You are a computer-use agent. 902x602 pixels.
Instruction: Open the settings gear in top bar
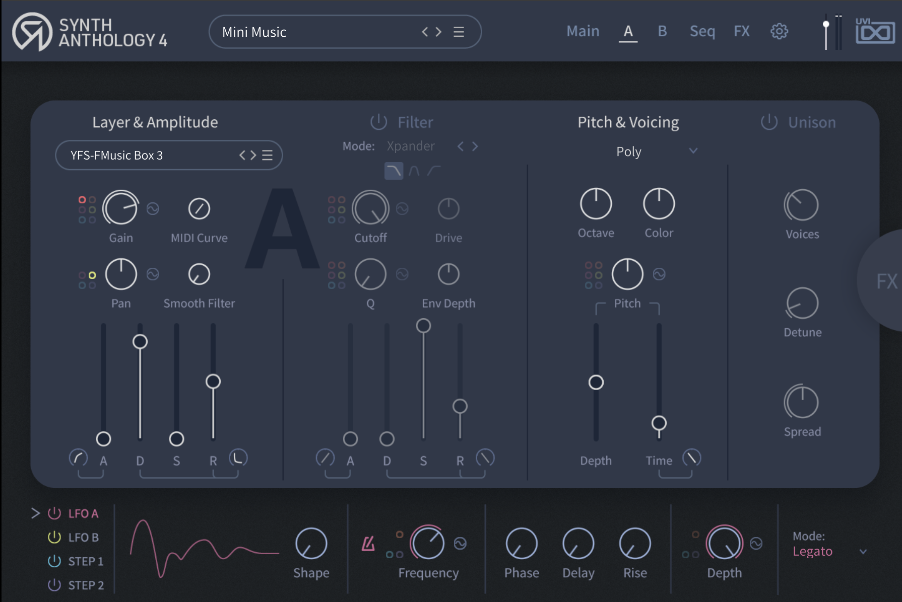click(x=779, y=31)
